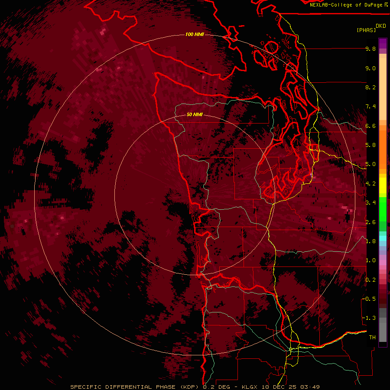The width and height of the screenshot is (390, 390).
Task: Click the 50 NMI range ring label
Action: tap(195, 115)
